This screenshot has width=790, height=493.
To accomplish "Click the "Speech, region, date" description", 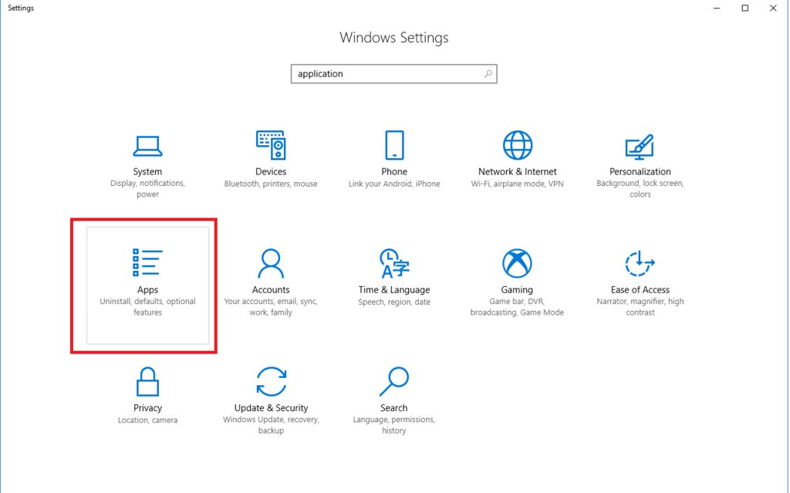I will (394, 302).
